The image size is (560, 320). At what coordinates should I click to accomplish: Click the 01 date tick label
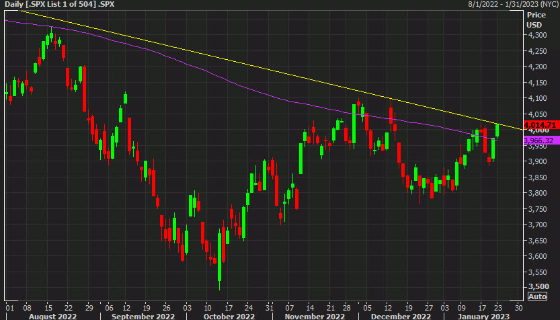tap(10, 308)
